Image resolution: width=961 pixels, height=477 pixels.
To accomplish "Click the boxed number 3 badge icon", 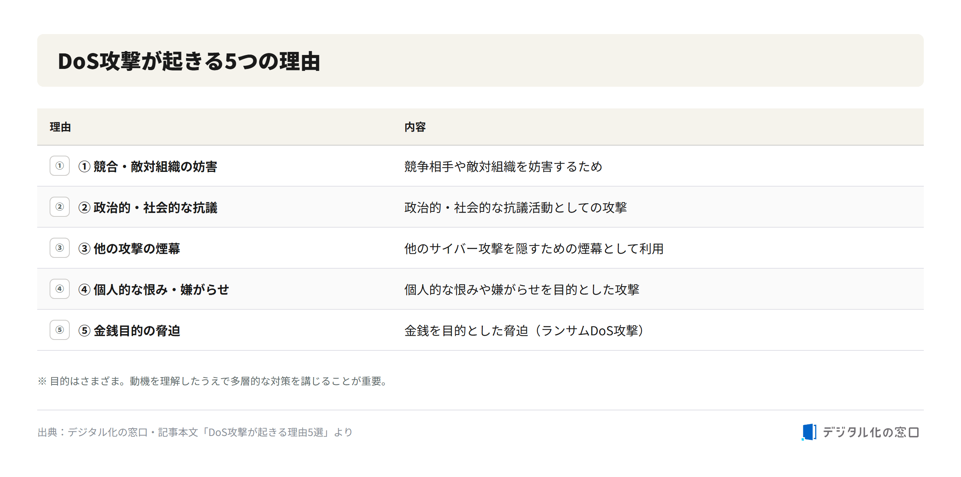I will pos(60,248).
